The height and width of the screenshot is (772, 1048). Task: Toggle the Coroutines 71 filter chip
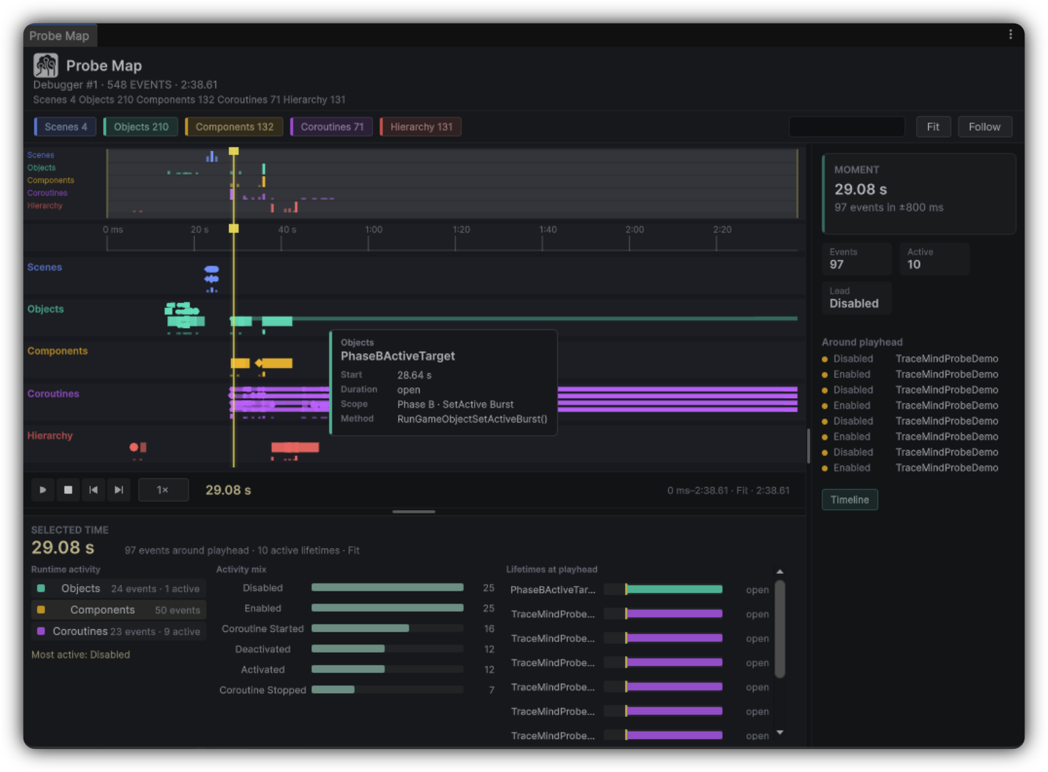click(331, 127)
